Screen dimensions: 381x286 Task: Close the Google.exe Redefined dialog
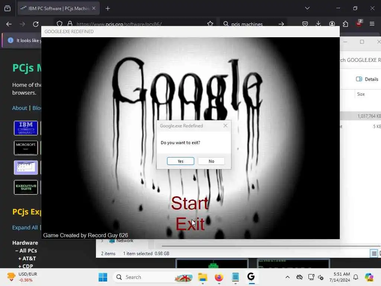tap(225, 125)
